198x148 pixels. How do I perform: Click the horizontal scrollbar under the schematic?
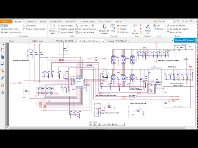click(97, 127)
